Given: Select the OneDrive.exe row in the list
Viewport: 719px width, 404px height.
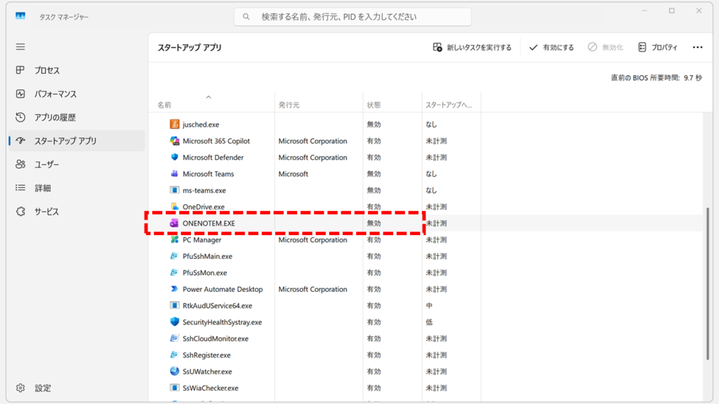Looking at the screenshot, I should (206, 206).
